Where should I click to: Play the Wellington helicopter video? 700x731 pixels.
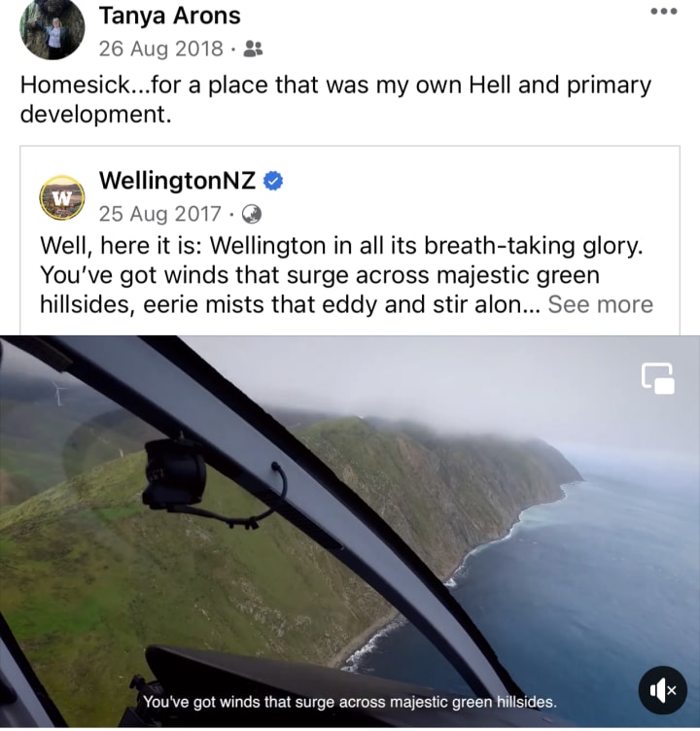[350, 532]
